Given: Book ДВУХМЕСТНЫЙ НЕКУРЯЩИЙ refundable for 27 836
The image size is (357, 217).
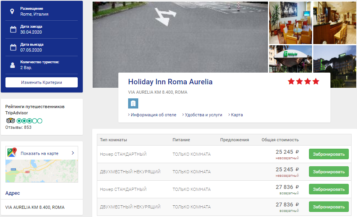Looking at the screenshot, I should (x=329, y=207).
